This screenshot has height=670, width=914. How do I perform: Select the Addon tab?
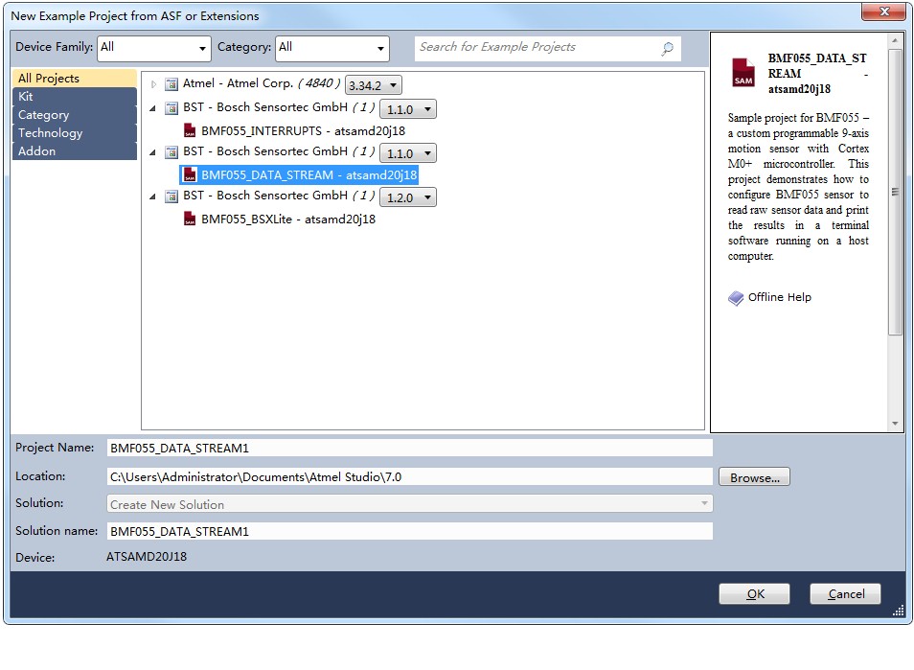point(74,151)
